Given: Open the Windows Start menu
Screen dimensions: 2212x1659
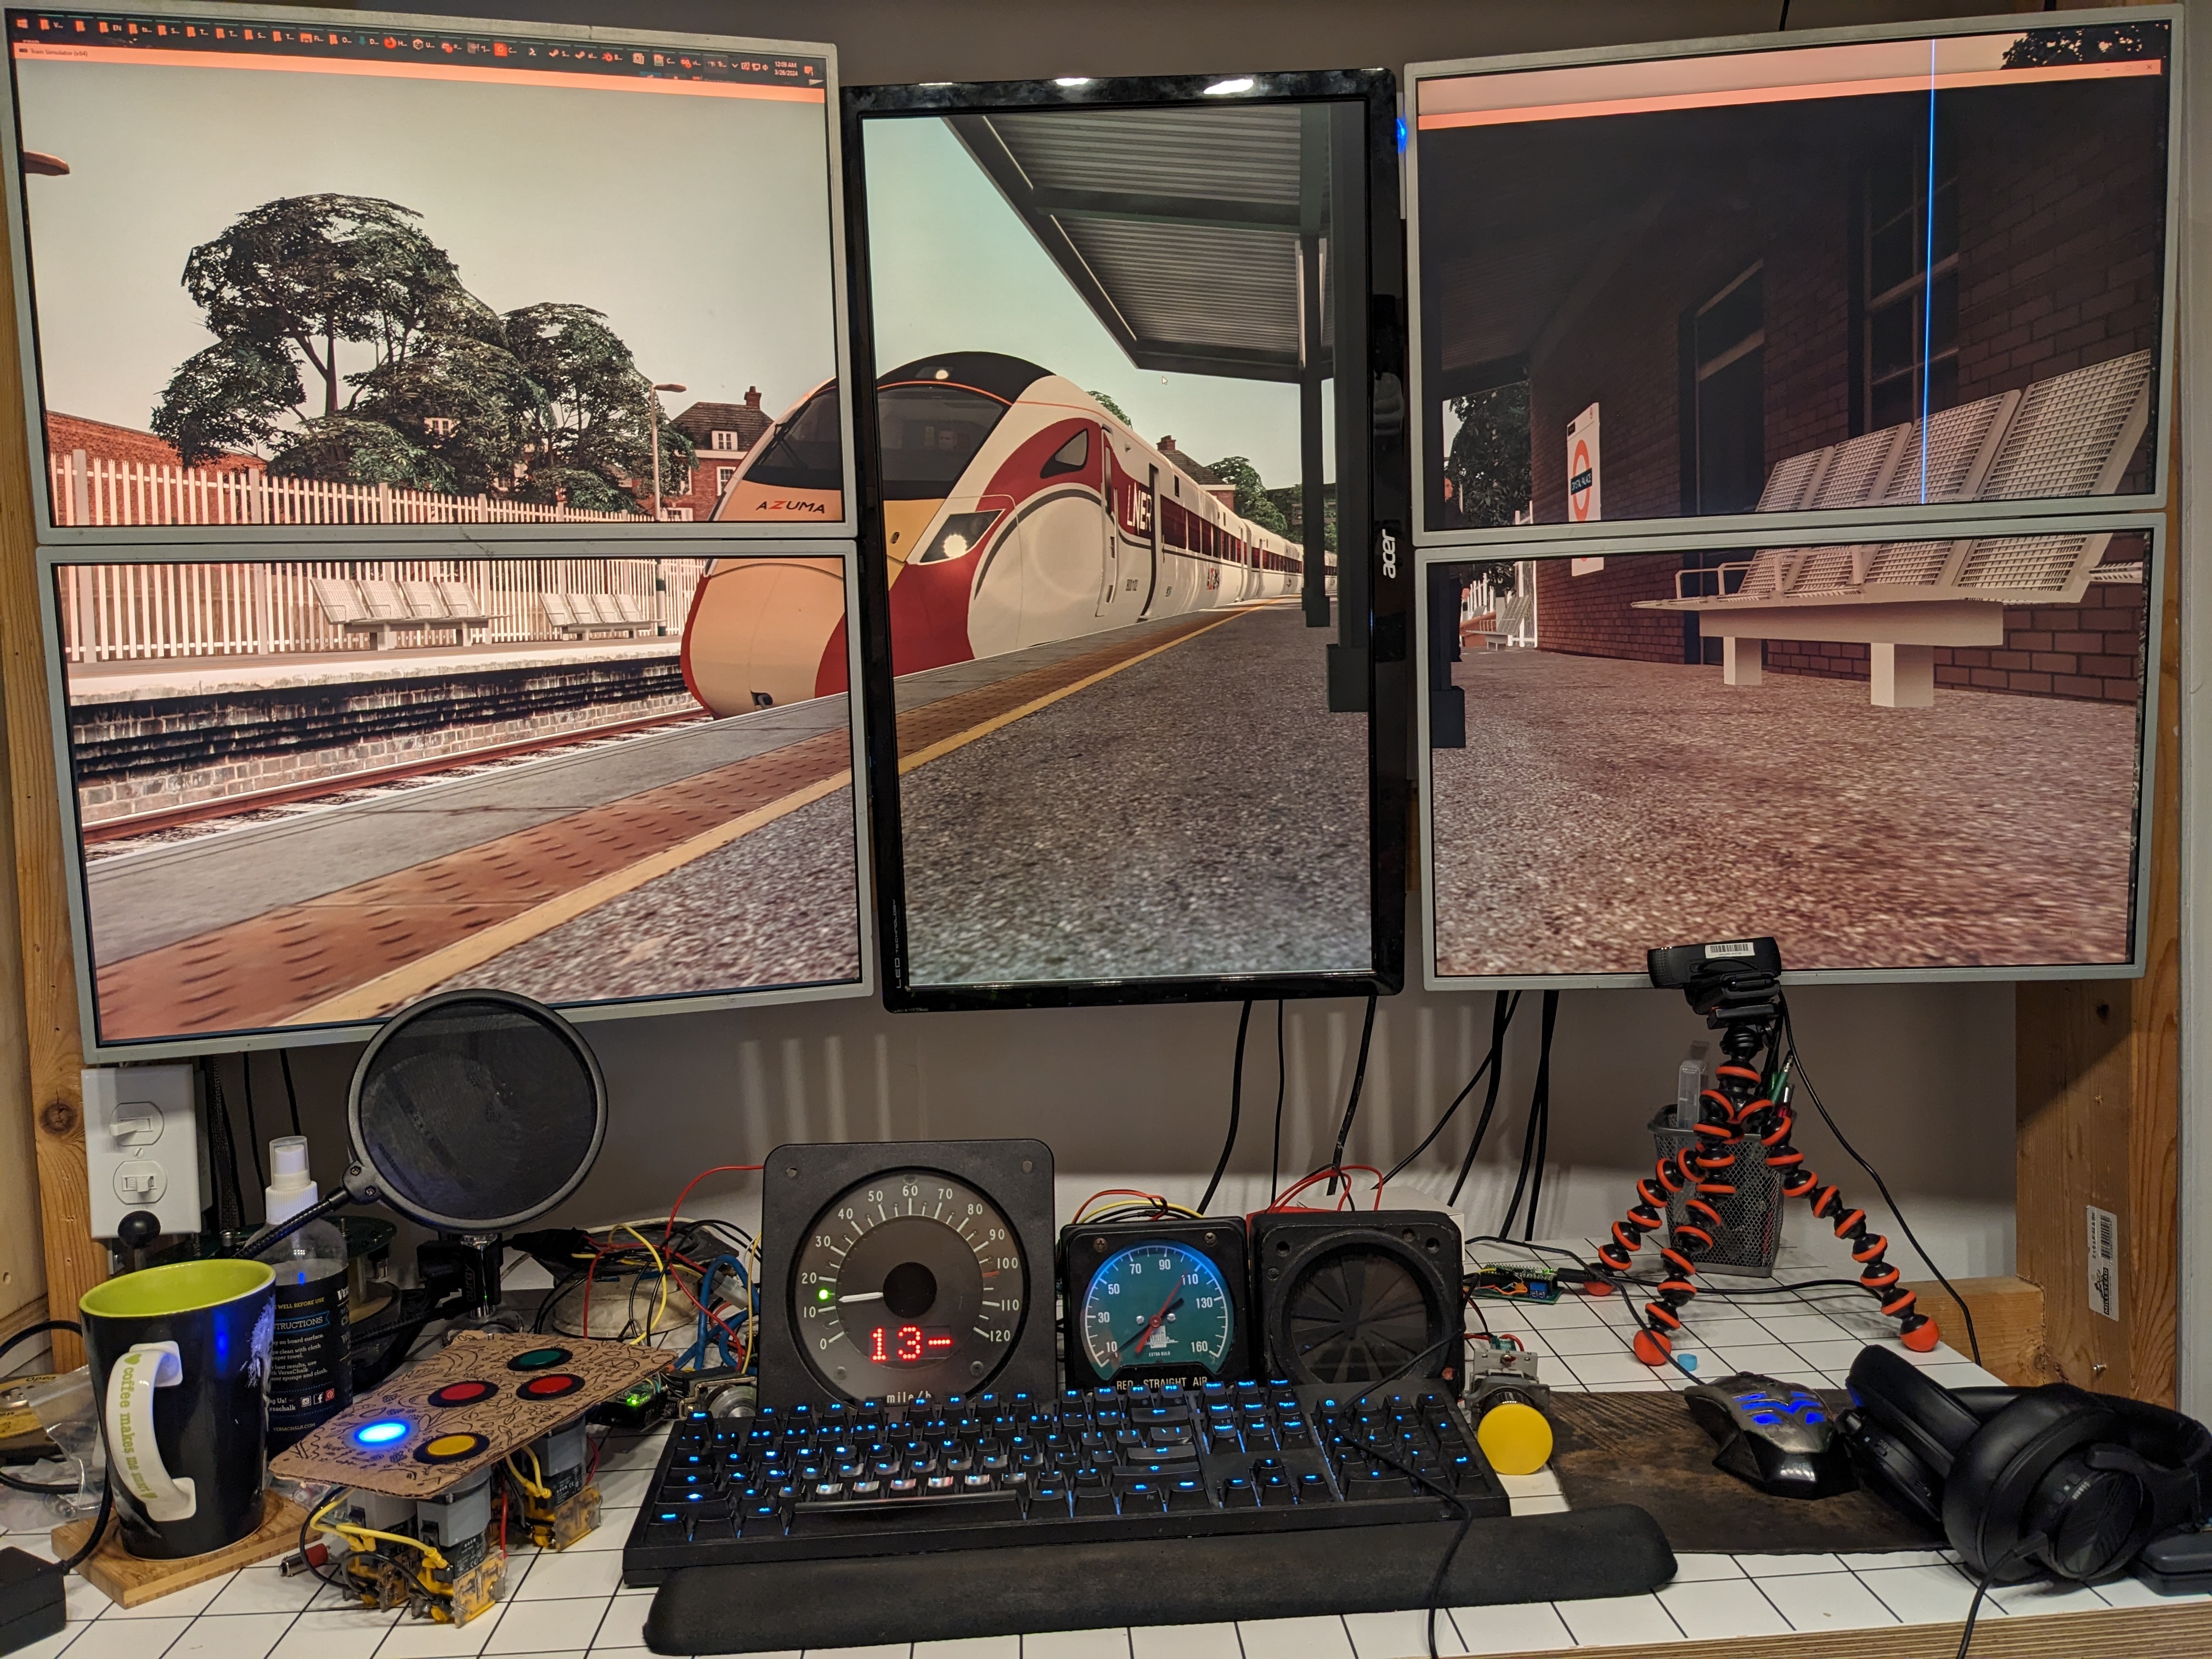Looking at the screenshot, I should tap(23, 24).
